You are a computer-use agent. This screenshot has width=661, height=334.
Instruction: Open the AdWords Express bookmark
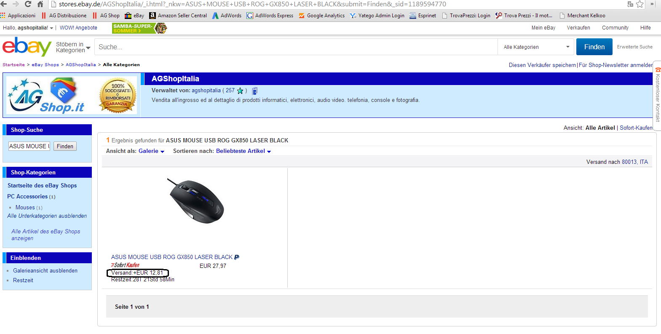[270, 16]
